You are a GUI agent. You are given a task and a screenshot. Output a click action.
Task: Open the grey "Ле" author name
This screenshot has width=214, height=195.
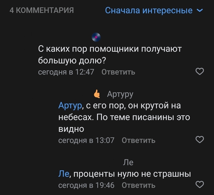click(128, 162)
